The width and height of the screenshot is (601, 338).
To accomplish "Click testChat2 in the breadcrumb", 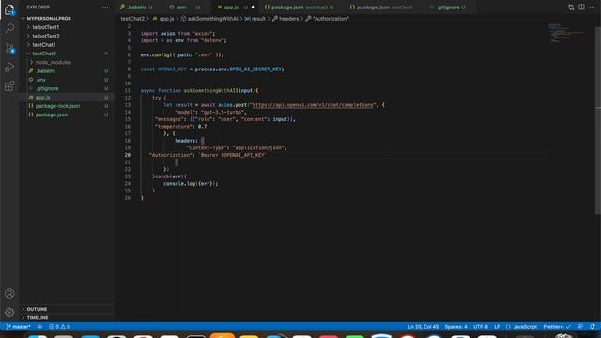I will pos(132,19).
